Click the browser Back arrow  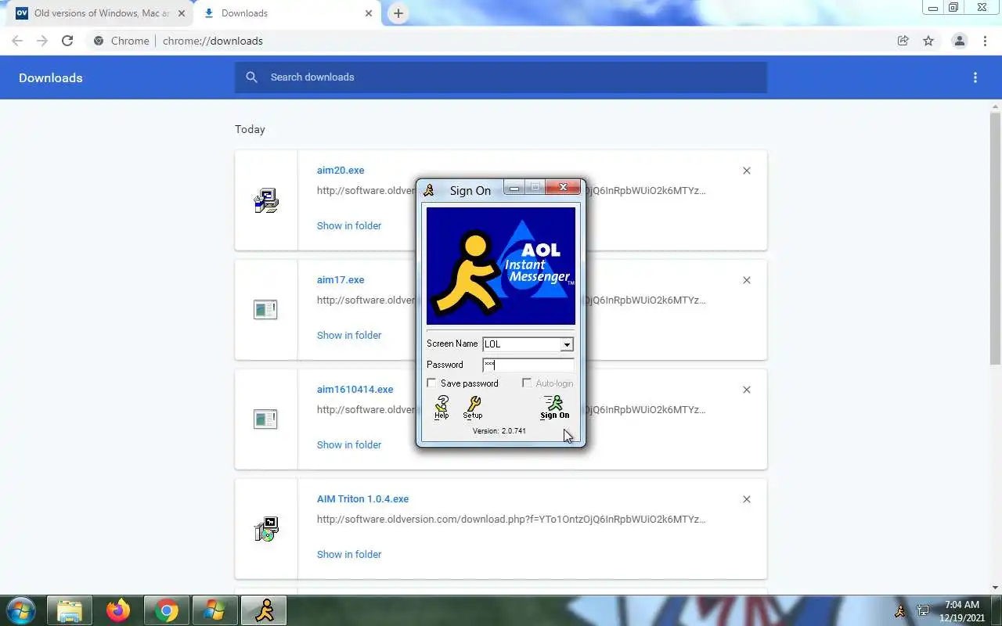pos(17,41)
